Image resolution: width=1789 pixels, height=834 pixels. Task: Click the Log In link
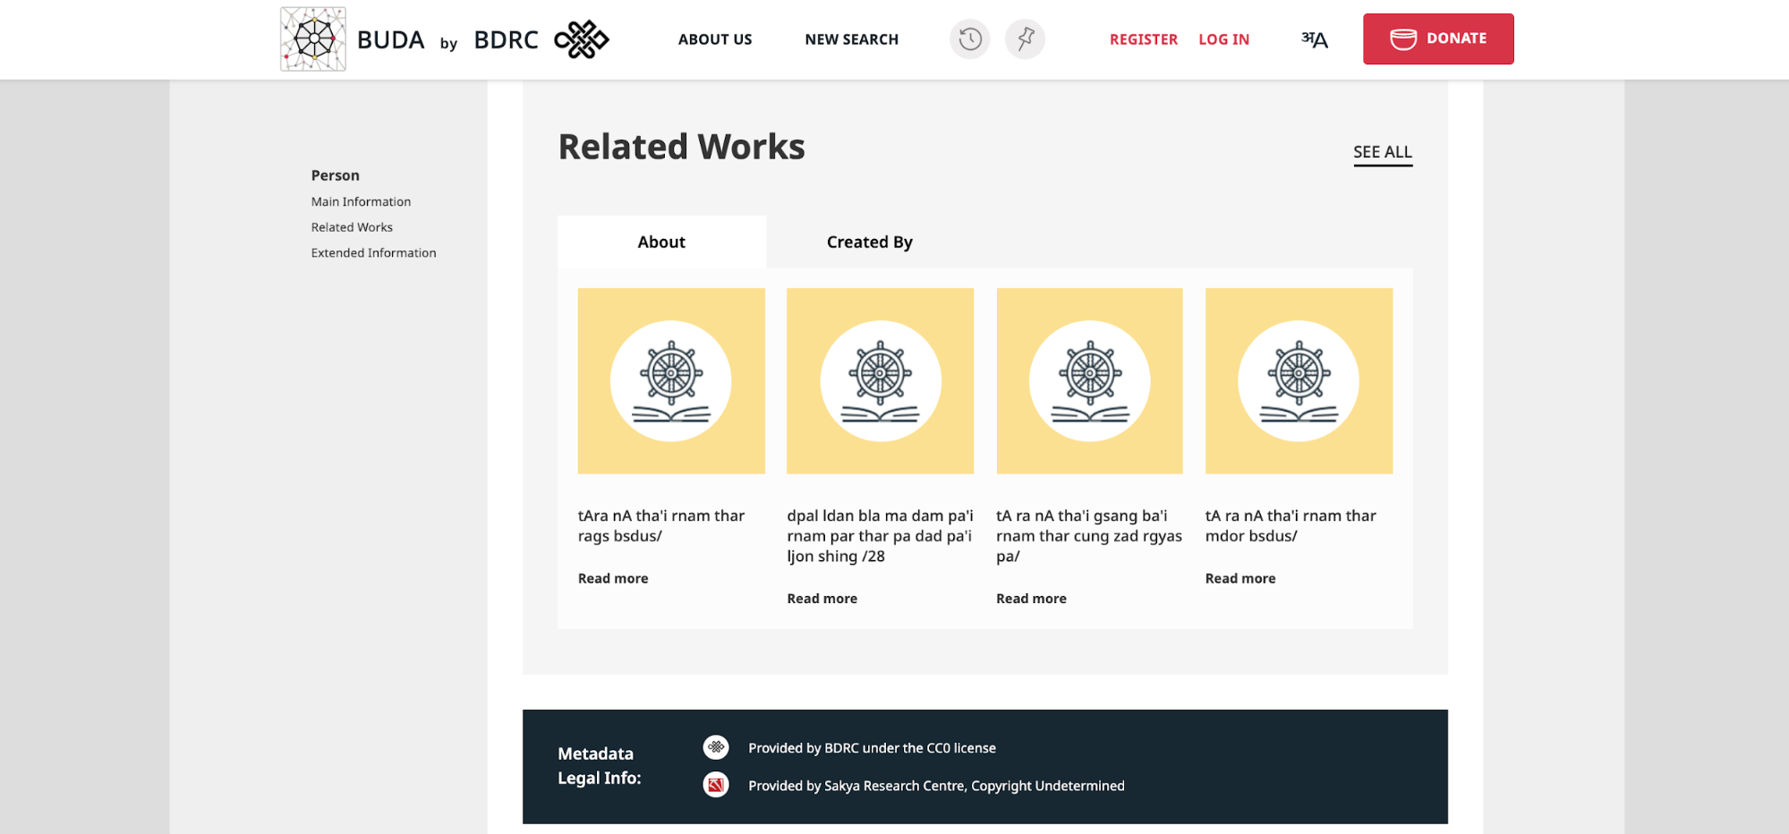coord(1223,39)
